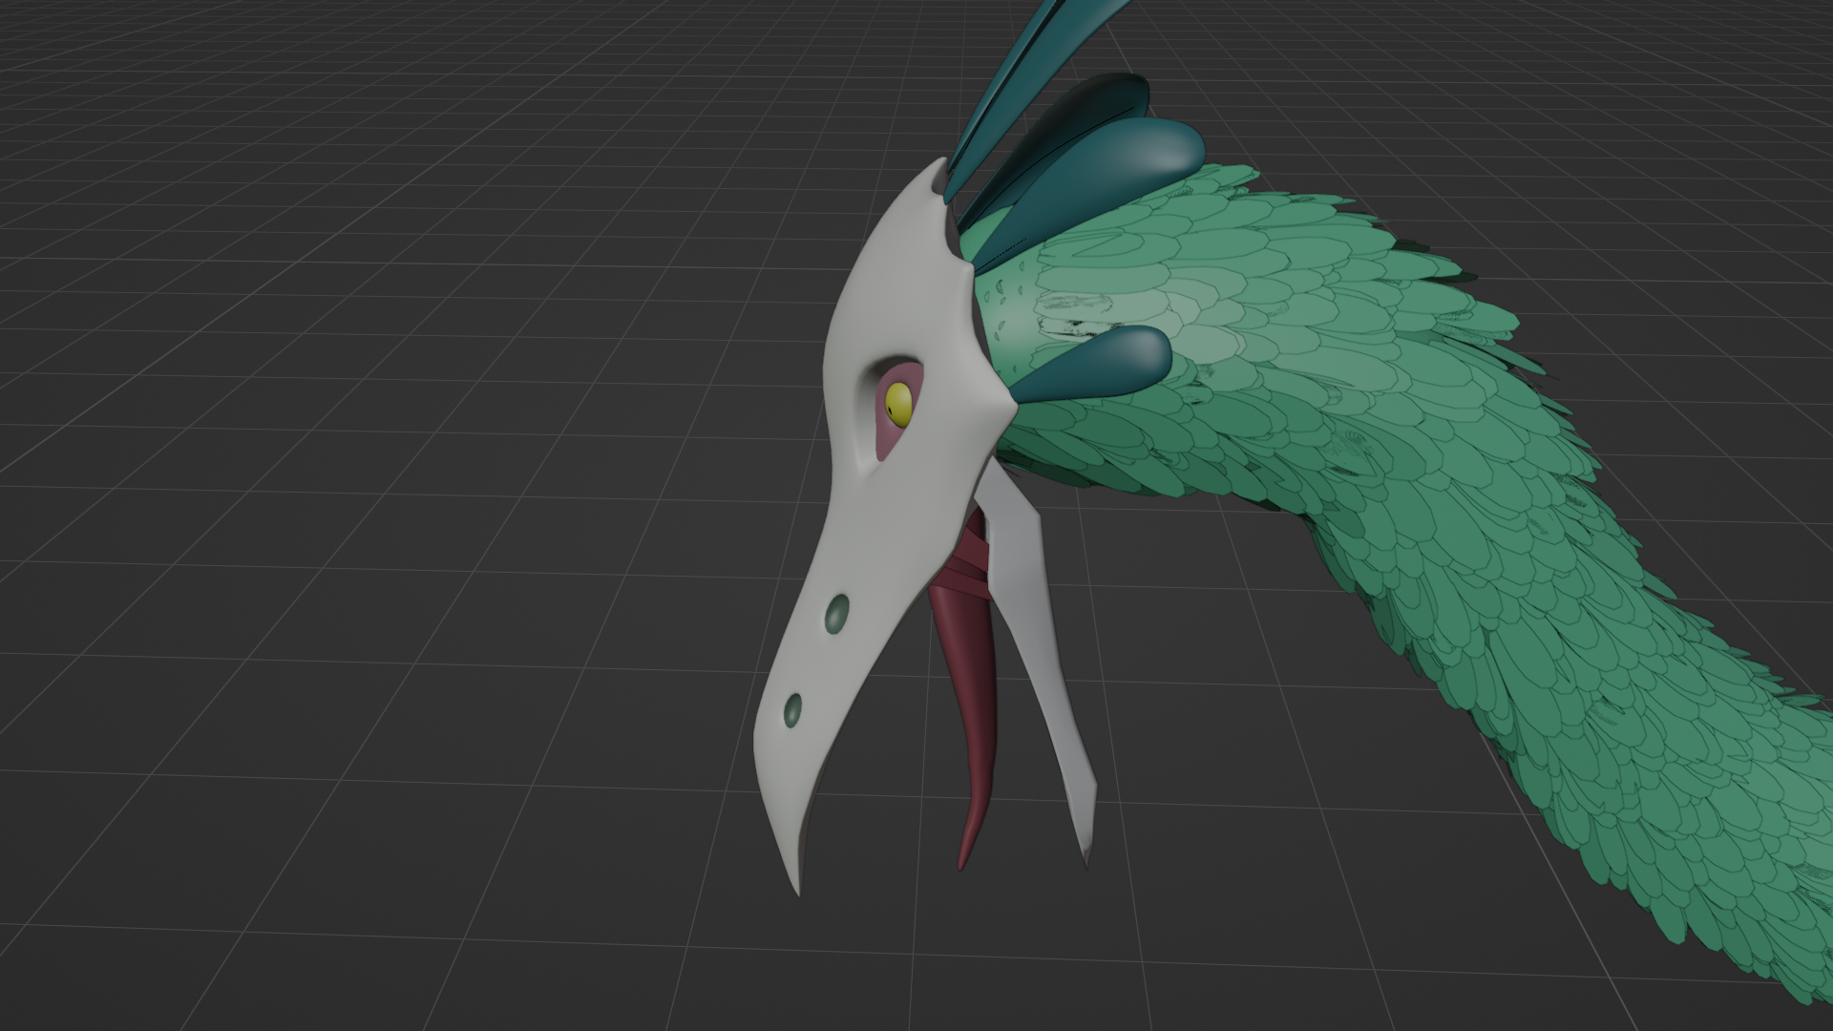Click the upper green nostril on beak
The height and width of the screenshot is (1031, 1833).
(x=837, y=615)
